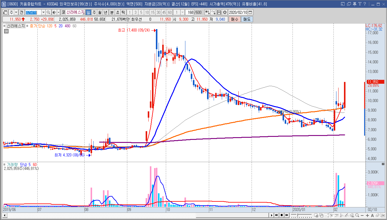Expand the interval value dropdown arrow
The height and width of the screenshot is (220, 387).
pyautogui.click(x=182, y=12)
